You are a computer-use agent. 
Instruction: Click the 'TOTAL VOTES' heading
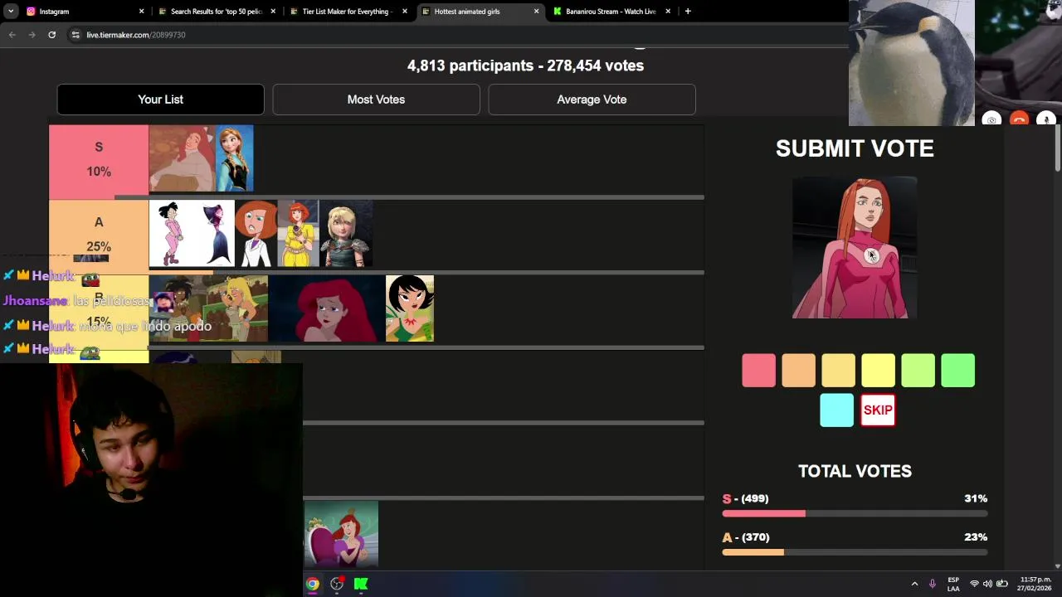point(855,471)
